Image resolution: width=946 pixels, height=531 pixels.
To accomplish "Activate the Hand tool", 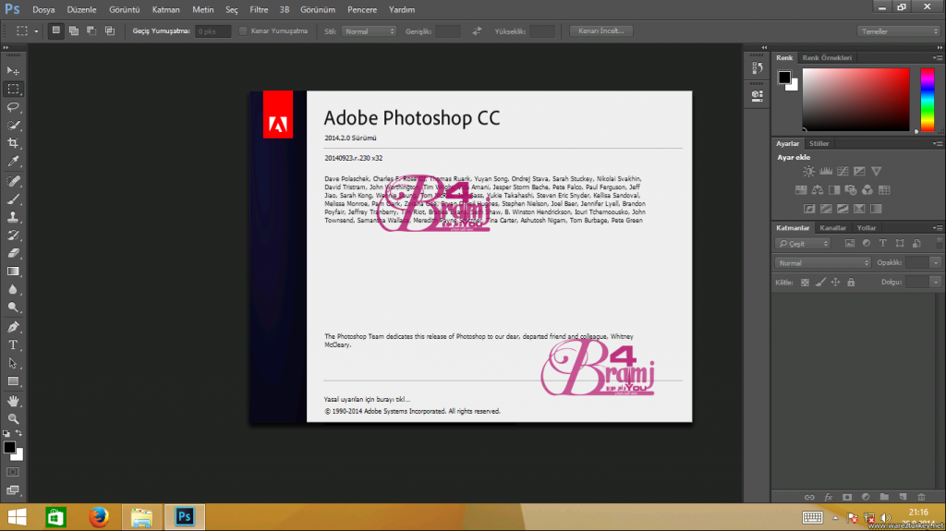I will pos(13,401).
